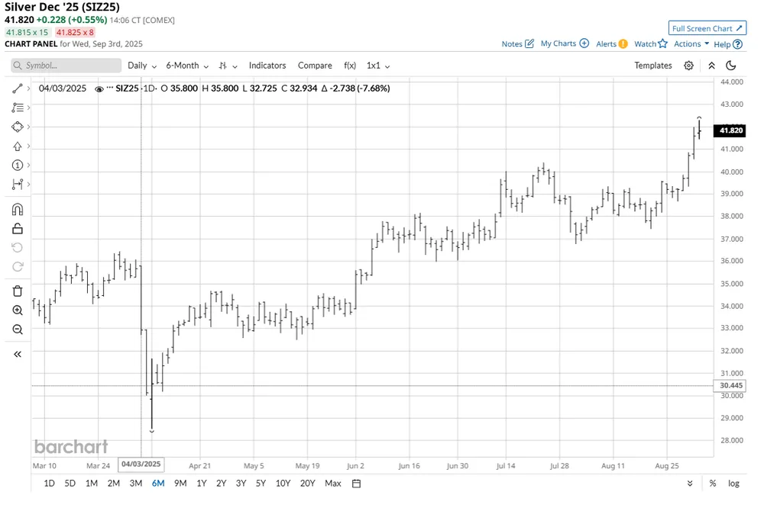This screenshot has width=764, height=508.
Task: Enable log scale on the price axis
Action: pyautogui.click(x=735, y=483)
